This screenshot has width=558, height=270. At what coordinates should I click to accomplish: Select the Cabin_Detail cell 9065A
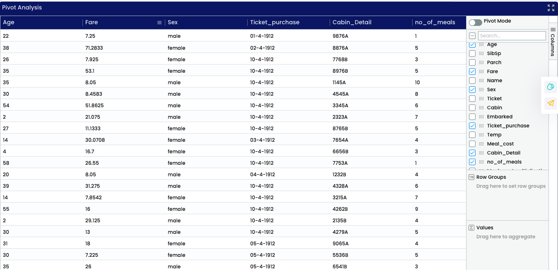[371, 244]
